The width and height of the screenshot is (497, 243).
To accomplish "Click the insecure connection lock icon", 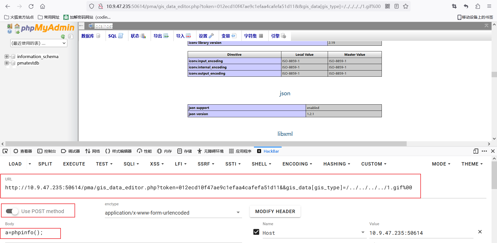I will pos(101,6).
